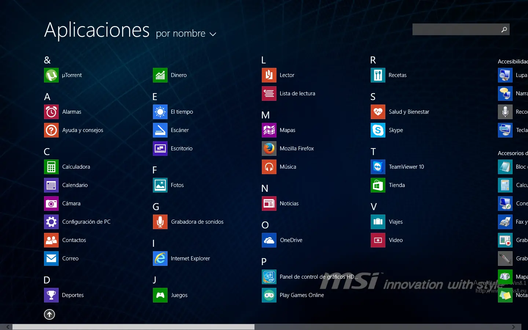The height and width of the screenshot is (330, 528).
Task: Start the Calculadora tile icon under C
Action: (51, 167)
